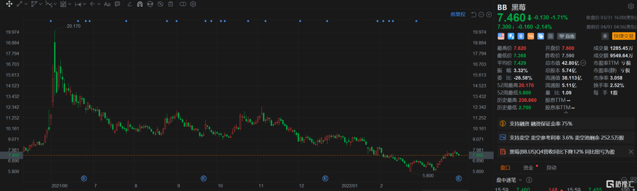This screenshot has height=191, width=637.
Task: Click the gray notes document icon
Action: pyautogui.click(x=550, y=36)
